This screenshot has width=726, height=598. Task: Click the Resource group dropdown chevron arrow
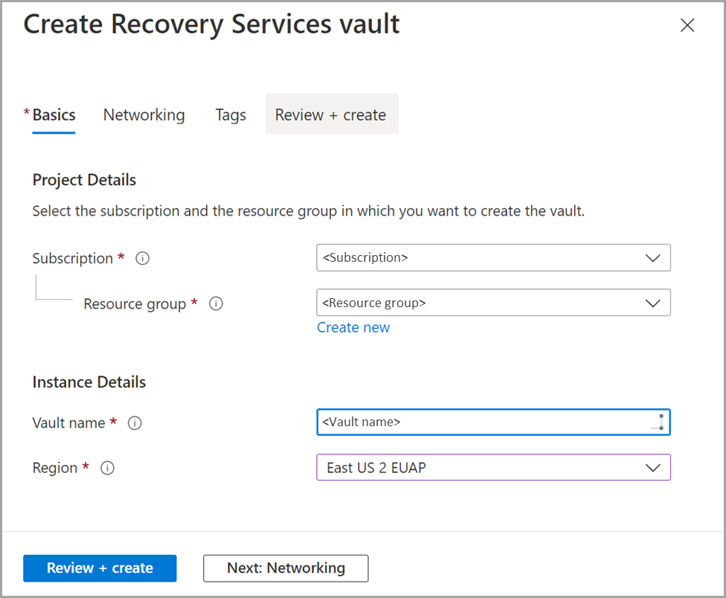pos(653,303)
